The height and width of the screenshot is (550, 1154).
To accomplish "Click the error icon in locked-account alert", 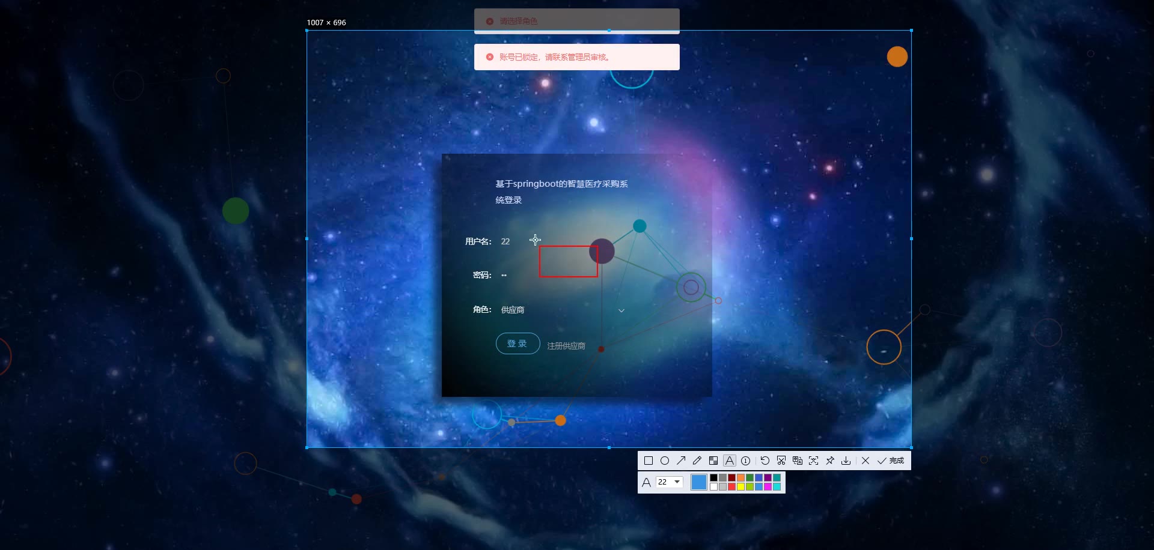I will 490,57.
